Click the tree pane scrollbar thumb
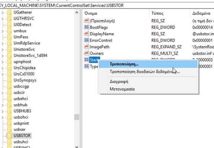The height and width of the screenshot is (148, 214). [x=77, y=117]
